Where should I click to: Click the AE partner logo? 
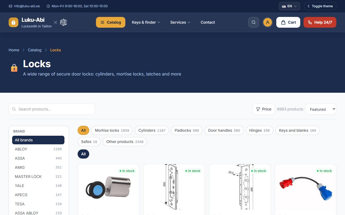tap(64, 22)
